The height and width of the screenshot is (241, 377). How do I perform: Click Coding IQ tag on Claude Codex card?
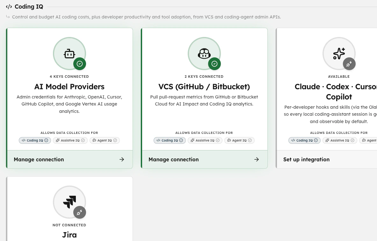tap(304, 141)
